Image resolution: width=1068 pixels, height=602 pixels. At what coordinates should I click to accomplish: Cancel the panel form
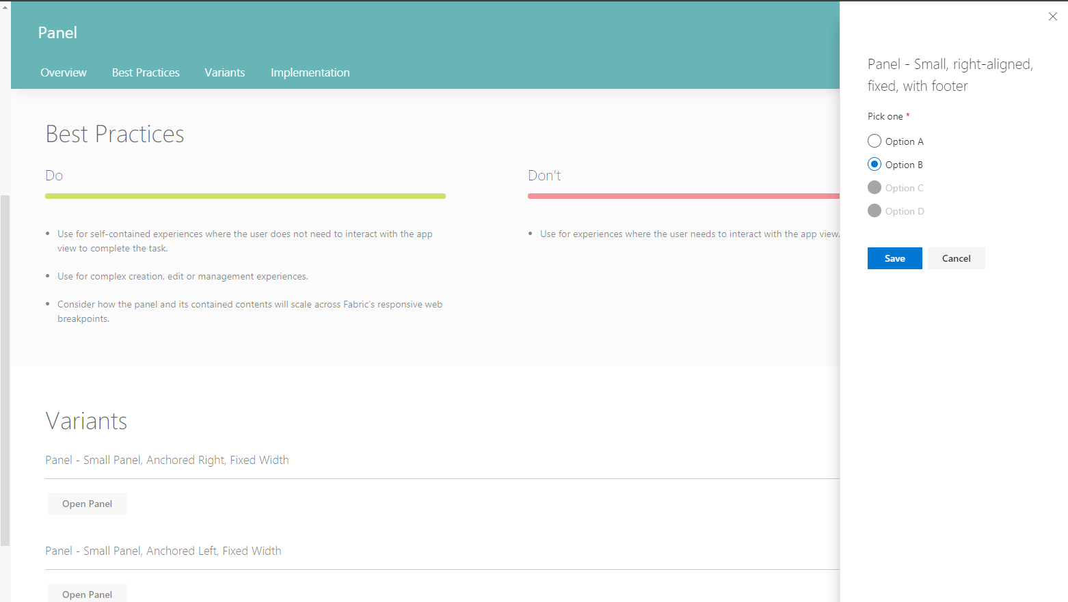click(955, 258)
